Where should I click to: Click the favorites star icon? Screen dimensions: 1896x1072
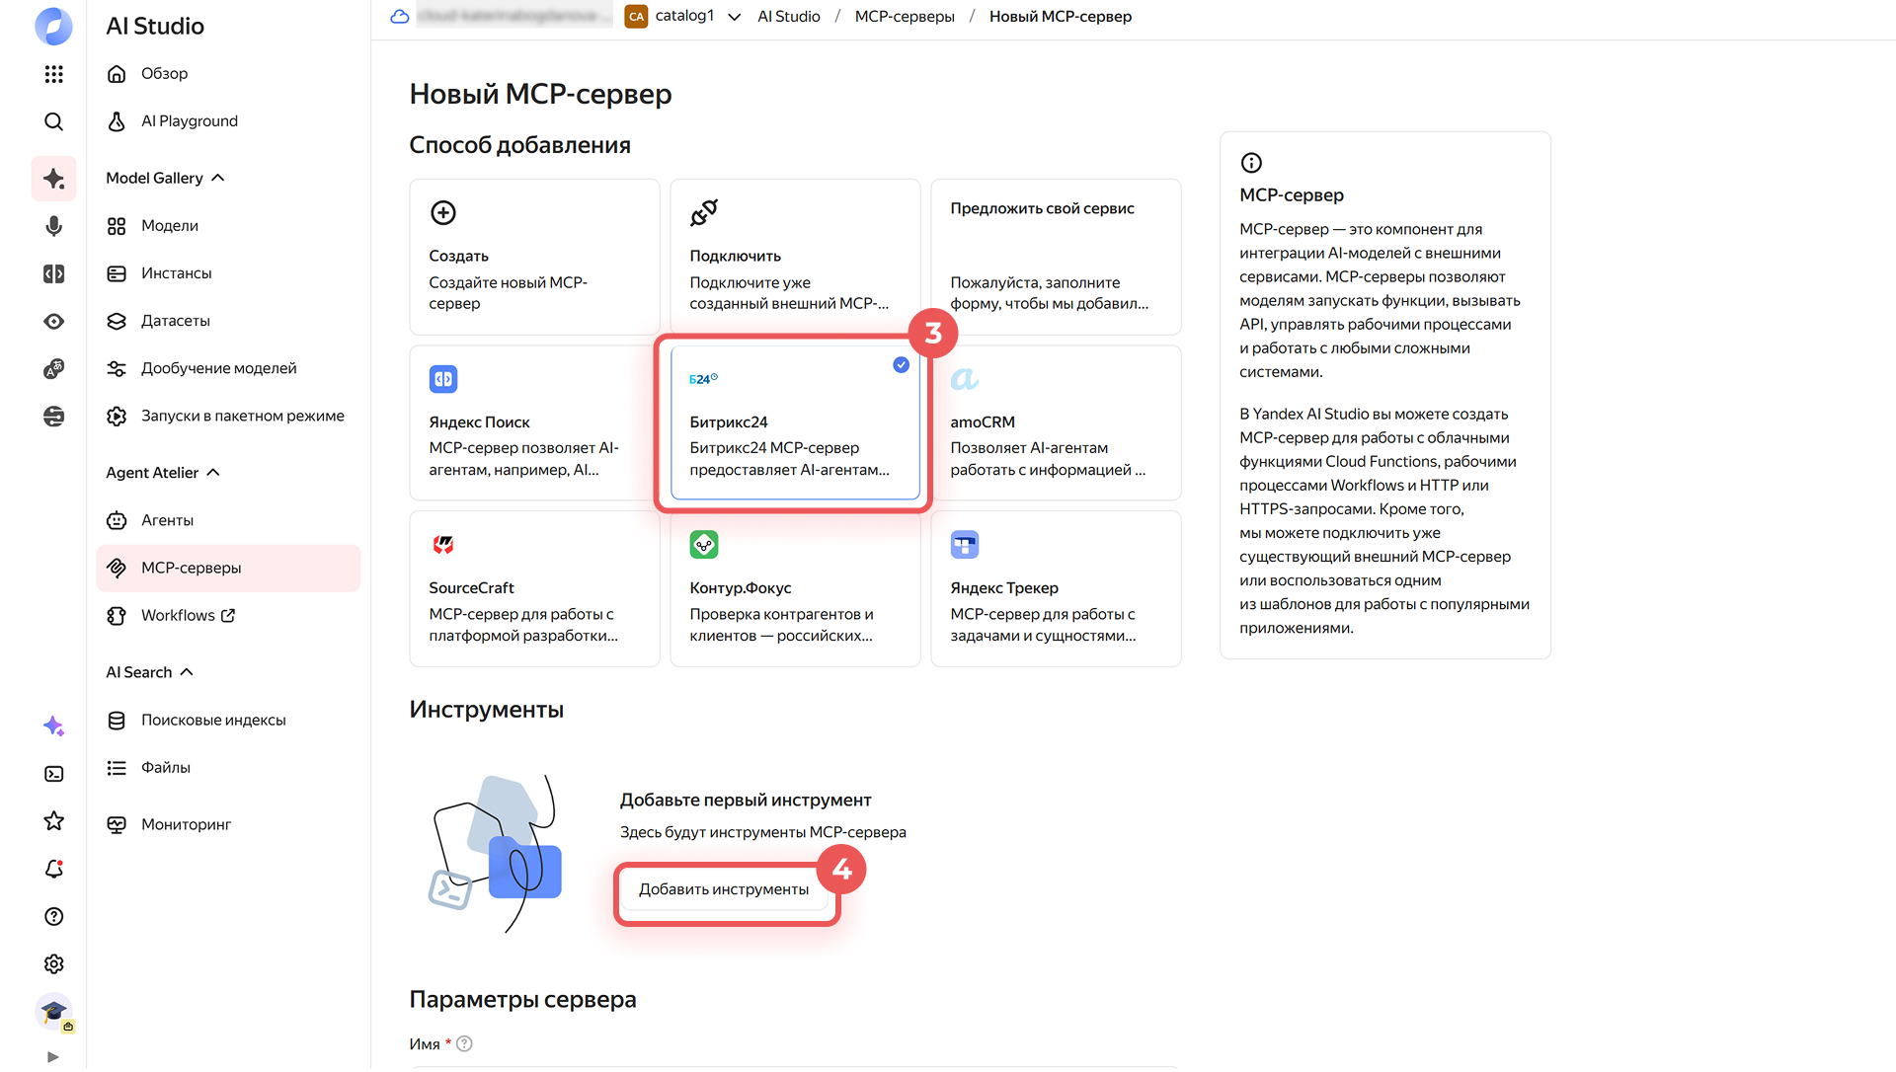pos(53,821)
